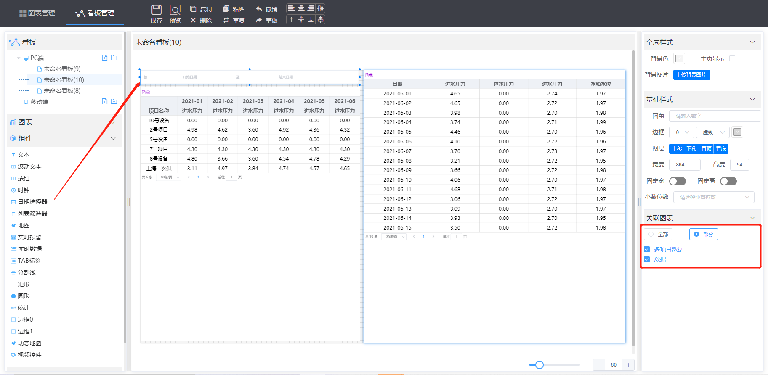Viewport: 768px width, 375px height.
Task: Click the Save (保存) icon
Action: coord(157,10)
